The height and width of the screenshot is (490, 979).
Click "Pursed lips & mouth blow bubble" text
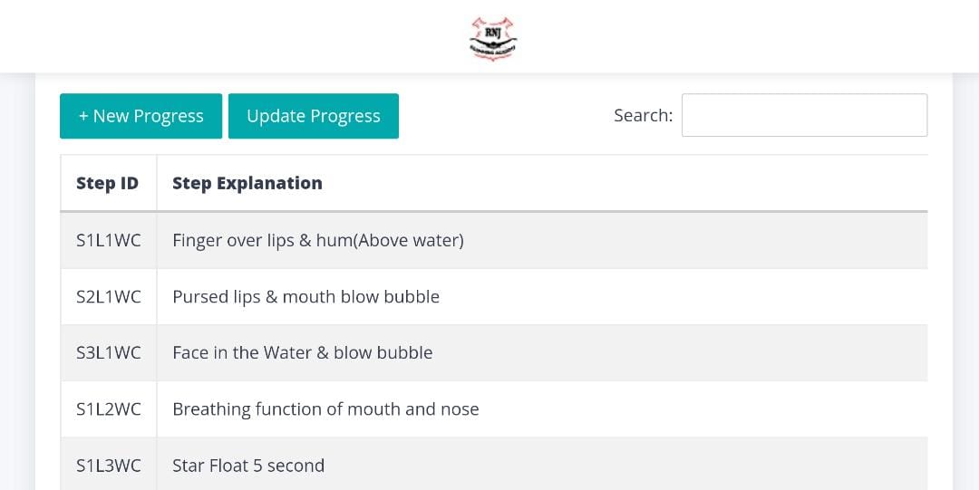(x=305, y=297)
